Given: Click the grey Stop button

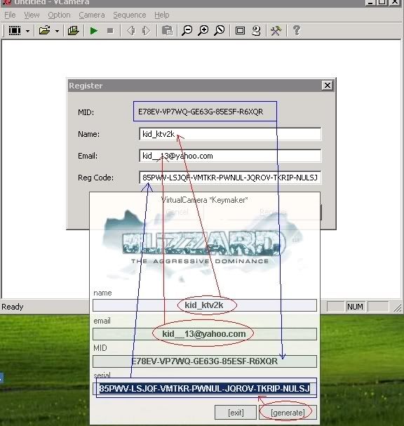Looking at the screenshot, I should point(110,31).
